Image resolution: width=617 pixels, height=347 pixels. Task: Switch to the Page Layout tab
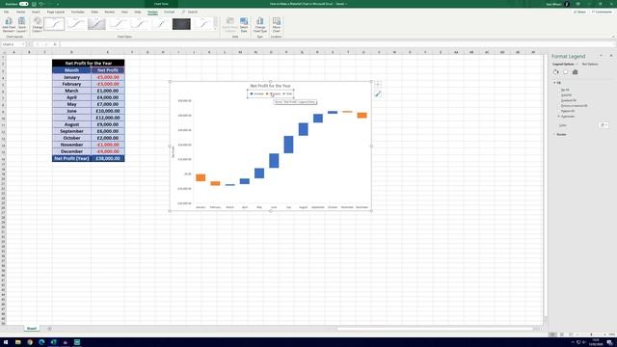tap(56, 13)
